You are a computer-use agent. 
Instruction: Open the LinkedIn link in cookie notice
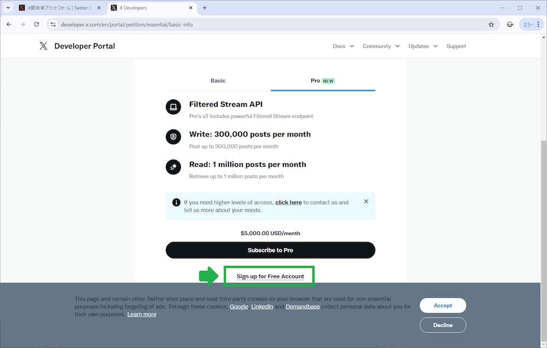point(262,306)
